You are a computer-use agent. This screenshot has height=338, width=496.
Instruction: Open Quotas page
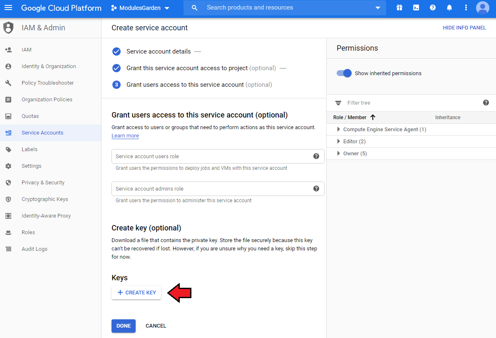click(30, 116)
